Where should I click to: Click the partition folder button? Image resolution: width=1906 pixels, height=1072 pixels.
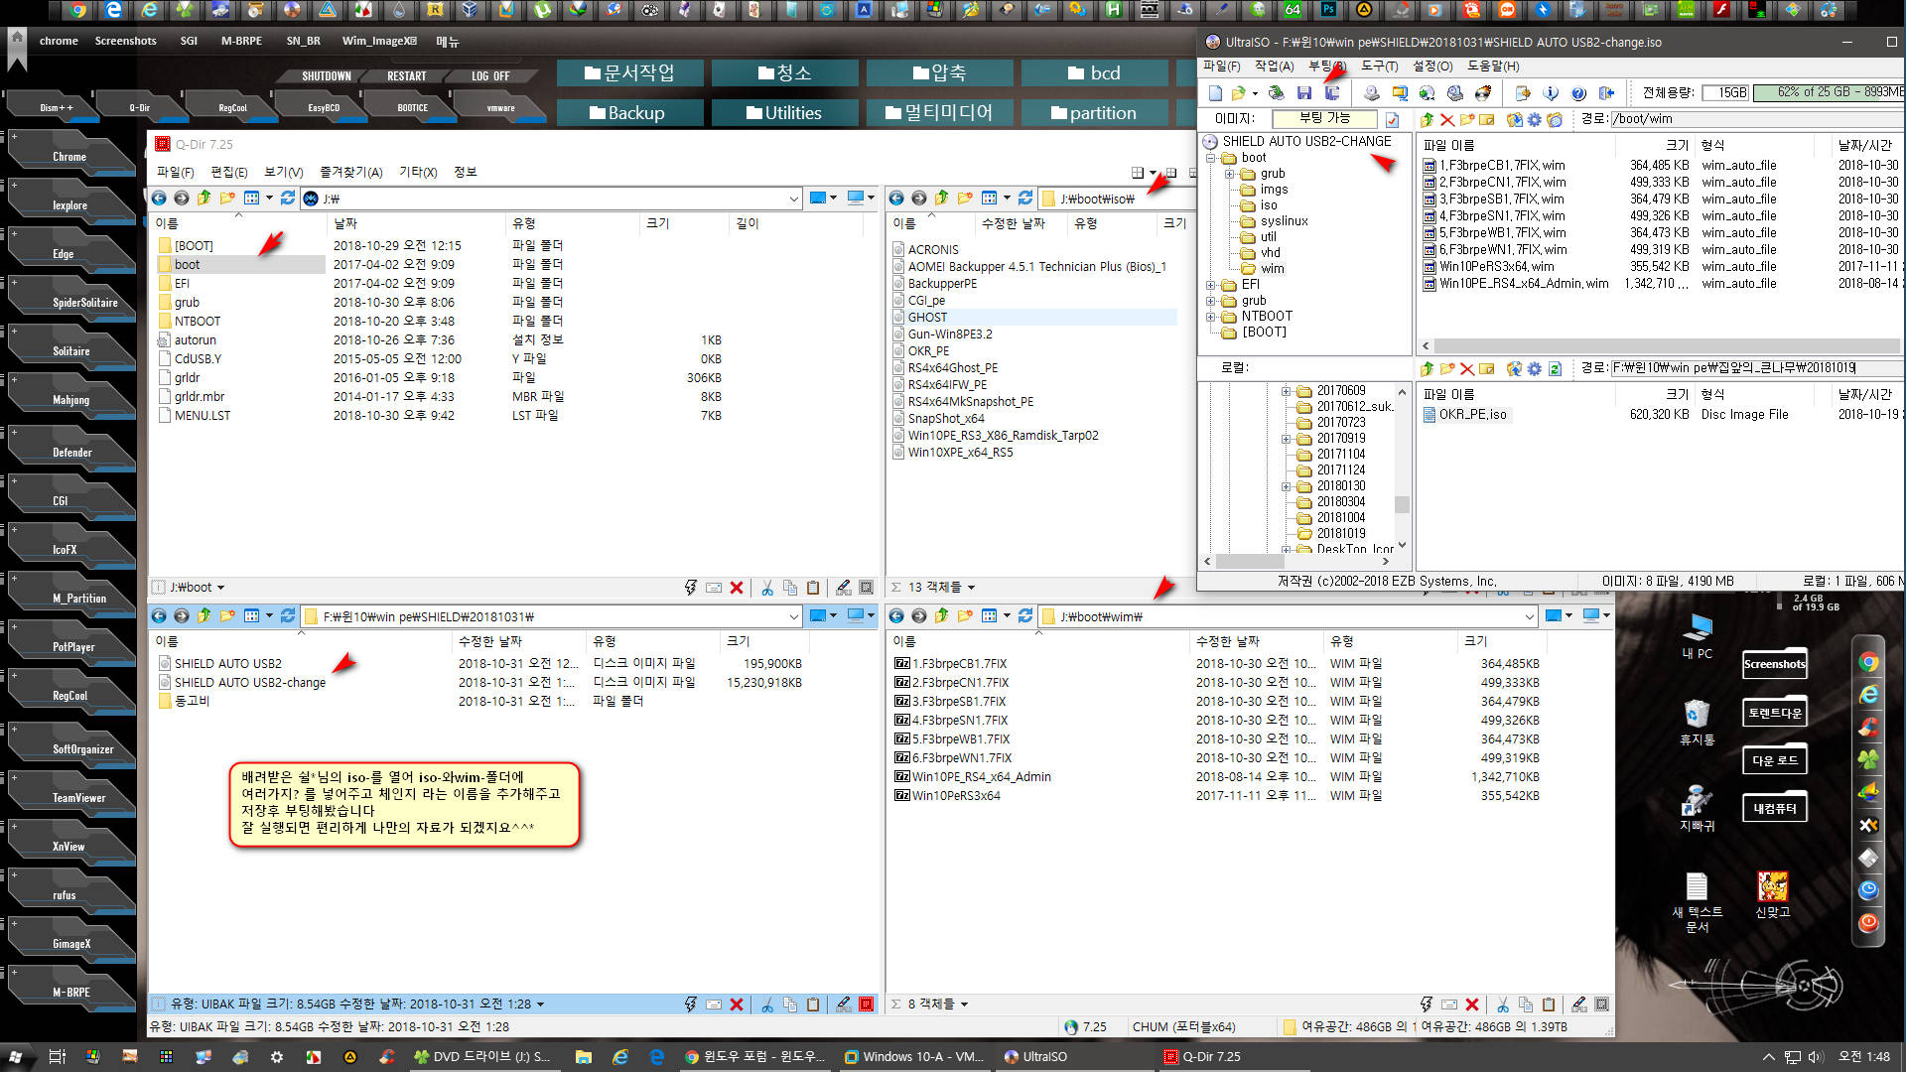click(1094, 112)
